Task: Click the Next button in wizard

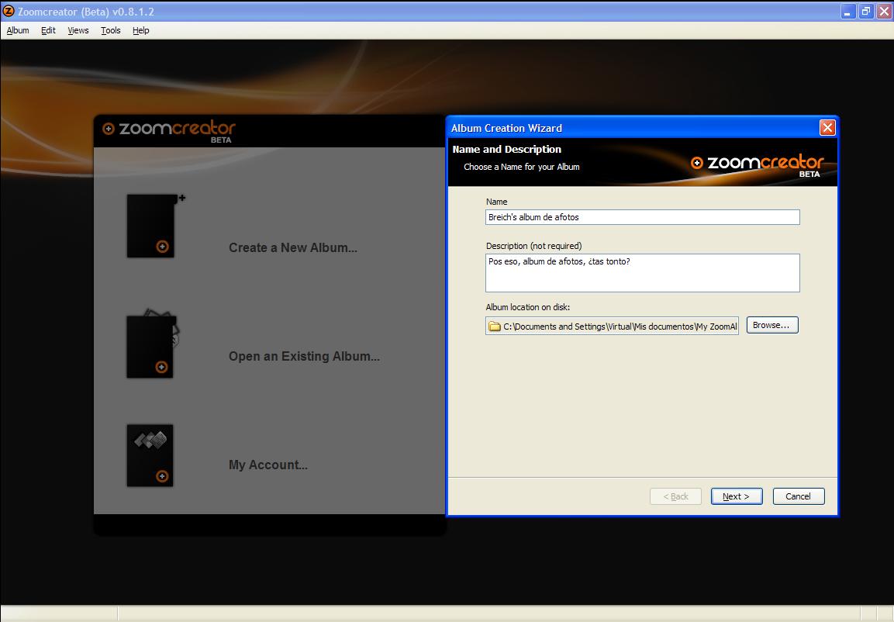Action: pyautogui.click(x=737, y=496)
